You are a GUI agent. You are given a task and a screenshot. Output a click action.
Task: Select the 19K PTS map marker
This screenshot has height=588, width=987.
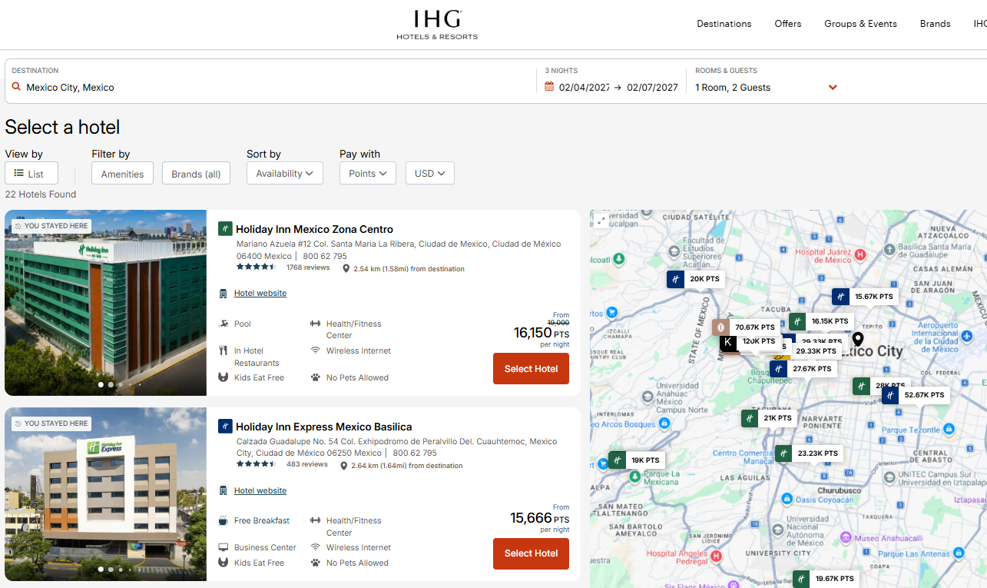point(637,460)
